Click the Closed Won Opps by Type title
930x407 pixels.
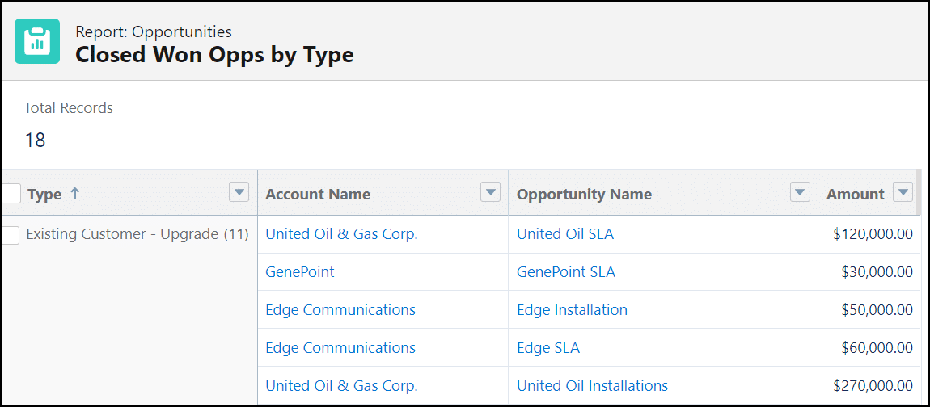click(214, 55)
